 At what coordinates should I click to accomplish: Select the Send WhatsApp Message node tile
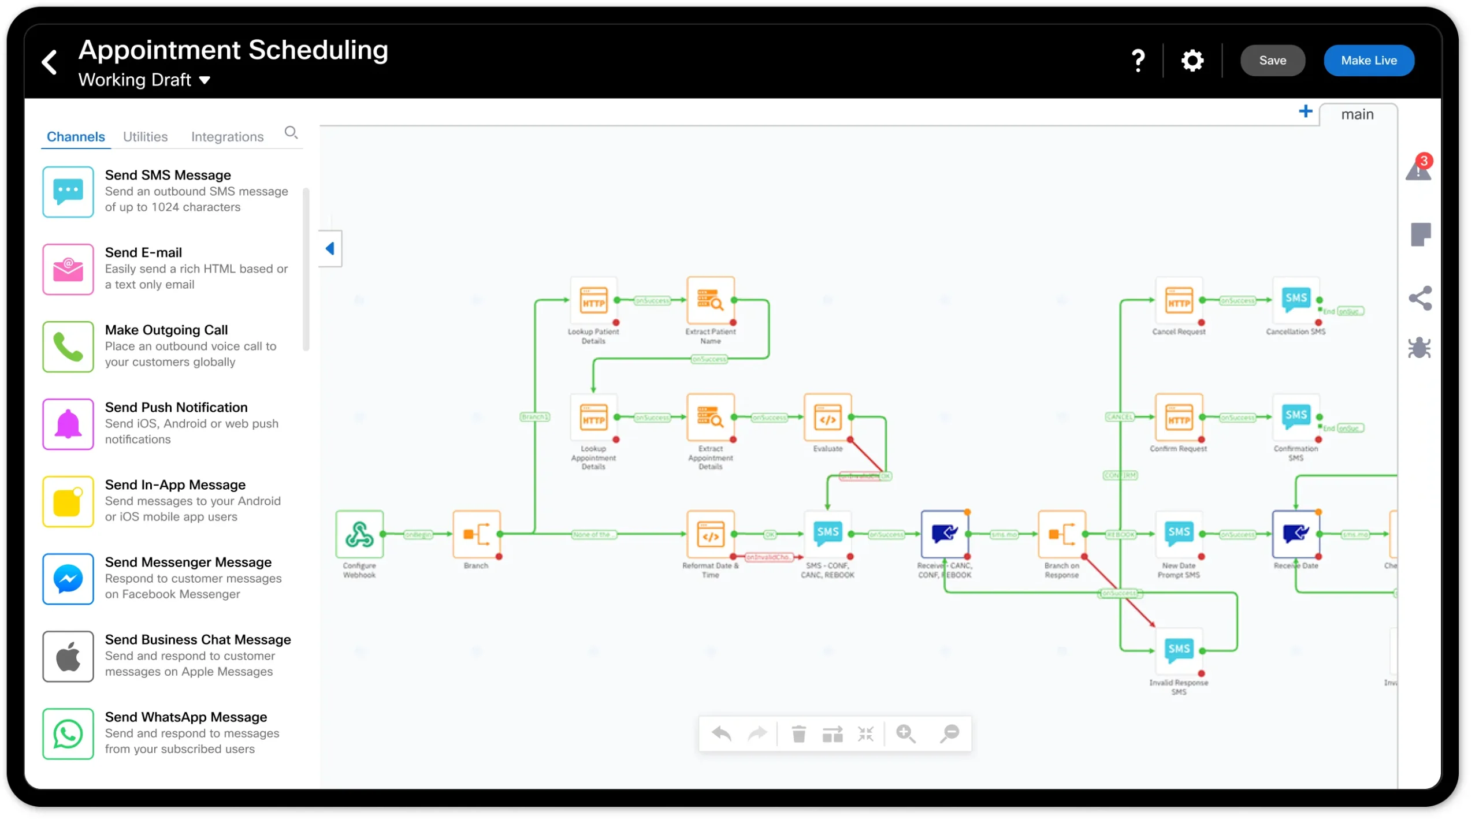point(168,733)
